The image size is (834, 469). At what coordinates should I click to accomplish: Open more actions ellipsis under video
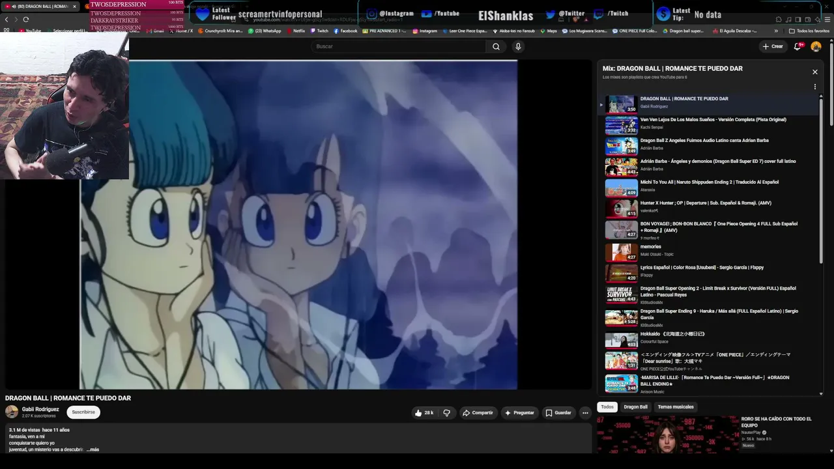pos(585,412)
